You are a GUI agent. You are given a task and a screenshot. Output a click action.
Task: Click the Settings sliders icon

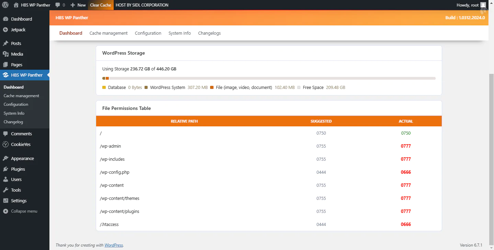pyautogui.click(x=5, y=201)
